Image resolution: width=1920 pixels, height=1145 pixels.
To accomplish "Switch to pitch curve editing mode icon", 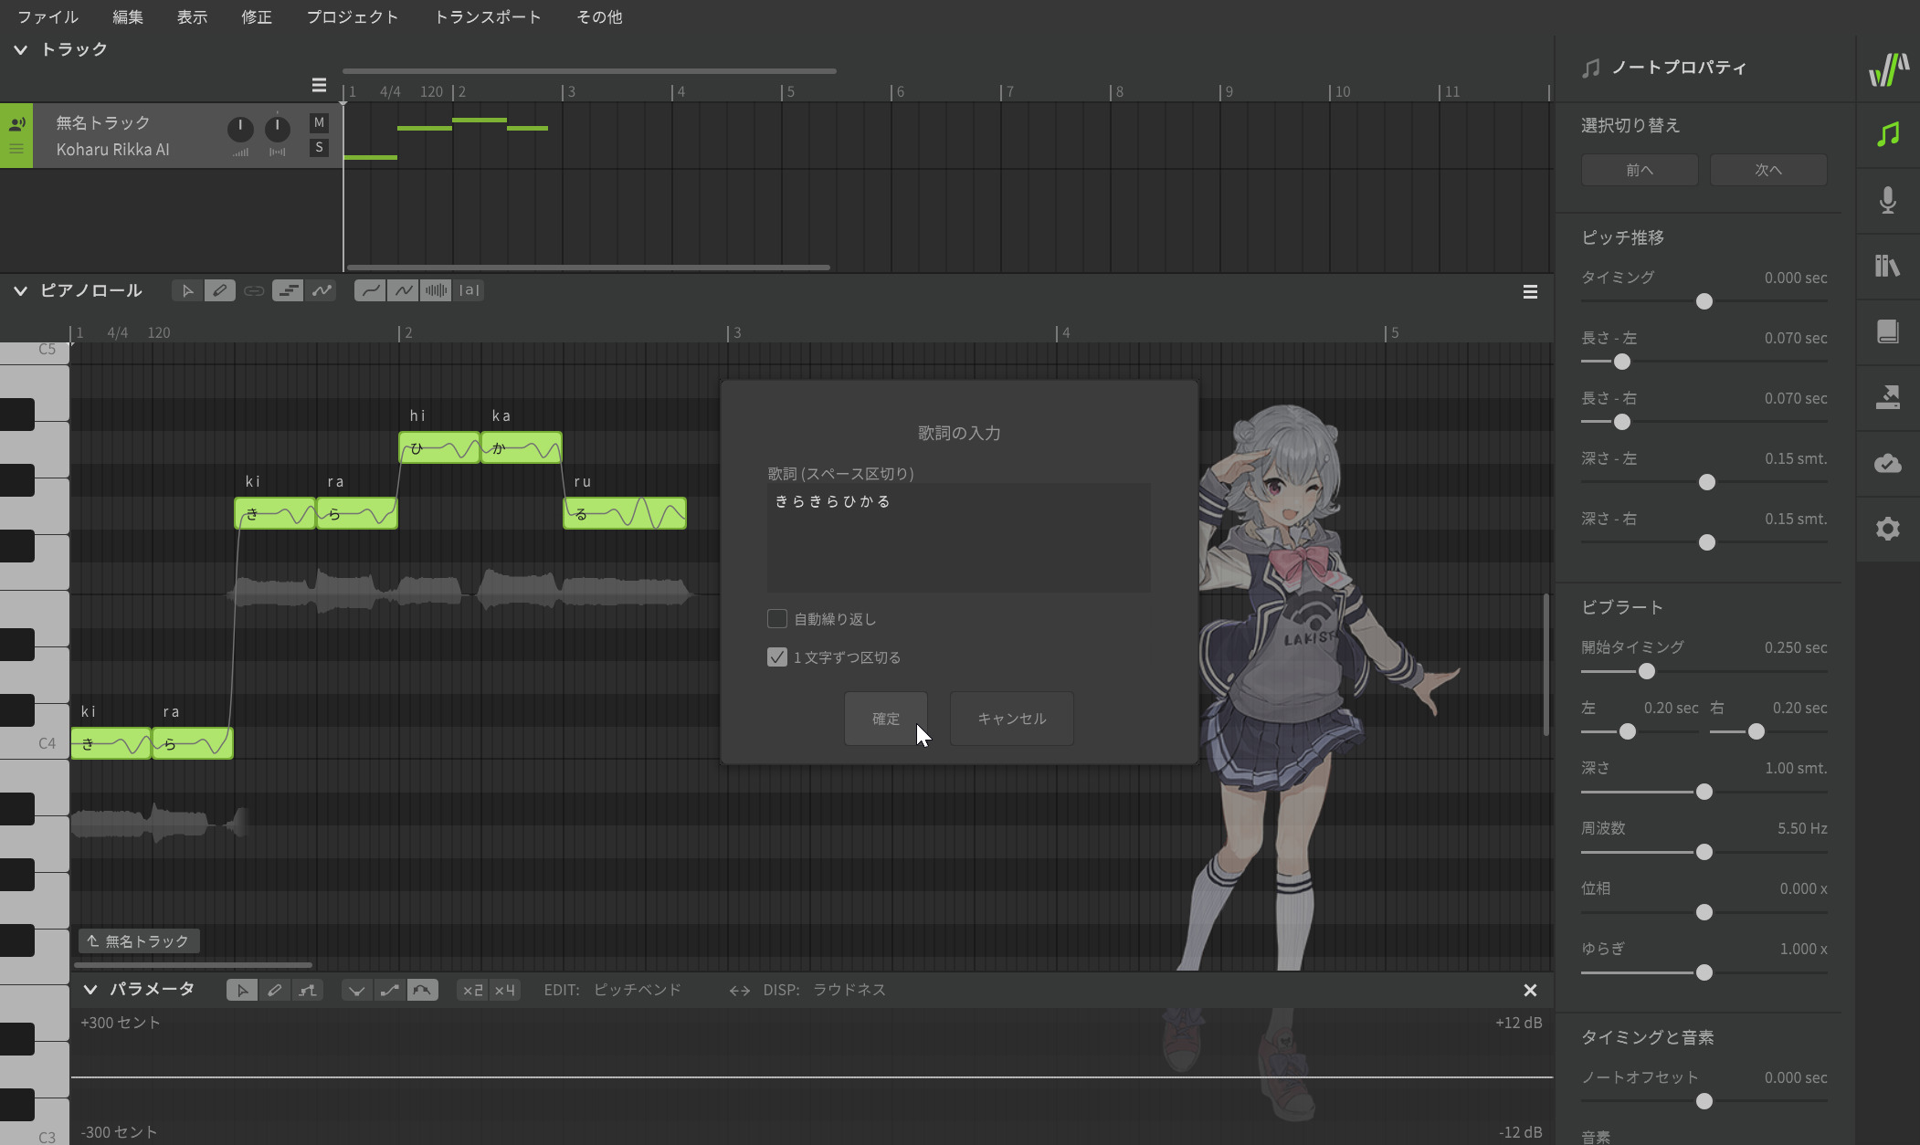I will [322, 290].
